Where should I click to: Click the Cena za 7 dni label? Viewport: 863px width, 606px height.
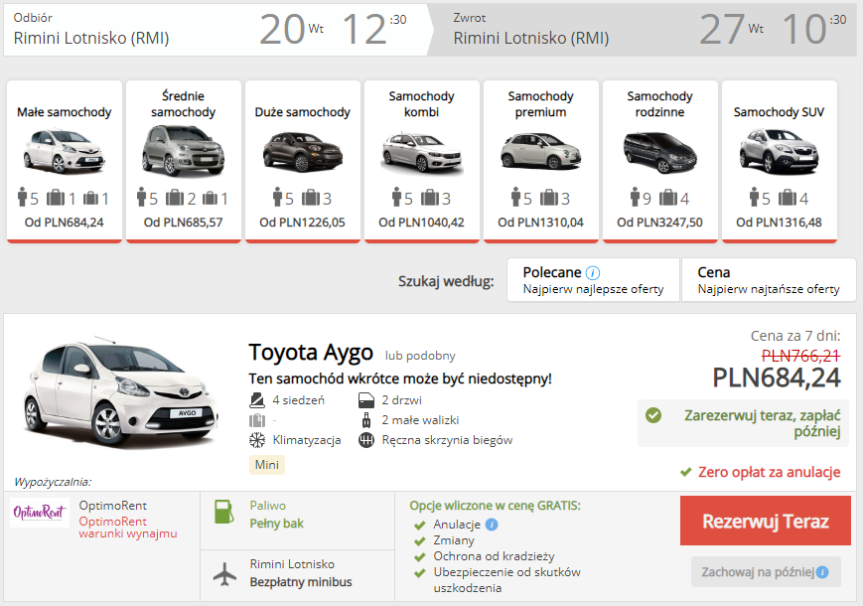795,336
